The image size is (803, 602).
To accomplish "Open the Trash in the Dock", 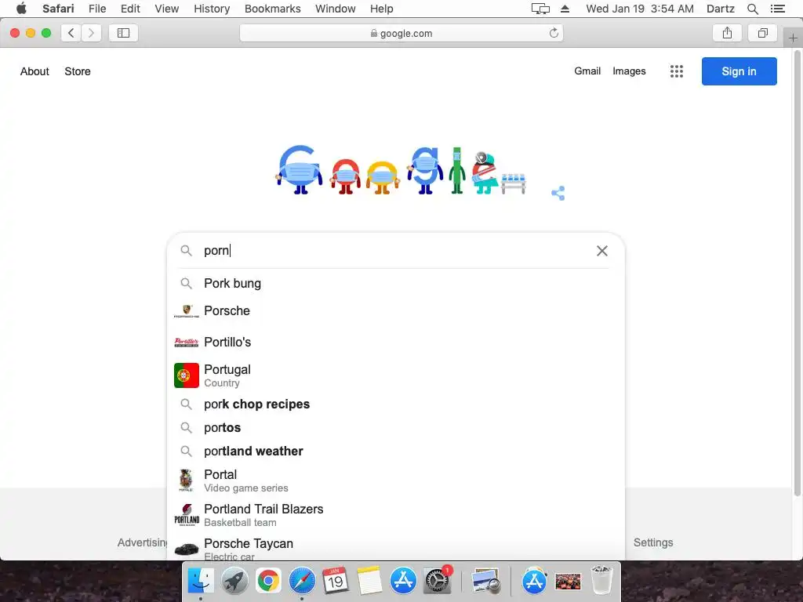I will click(x=601, y=580).
